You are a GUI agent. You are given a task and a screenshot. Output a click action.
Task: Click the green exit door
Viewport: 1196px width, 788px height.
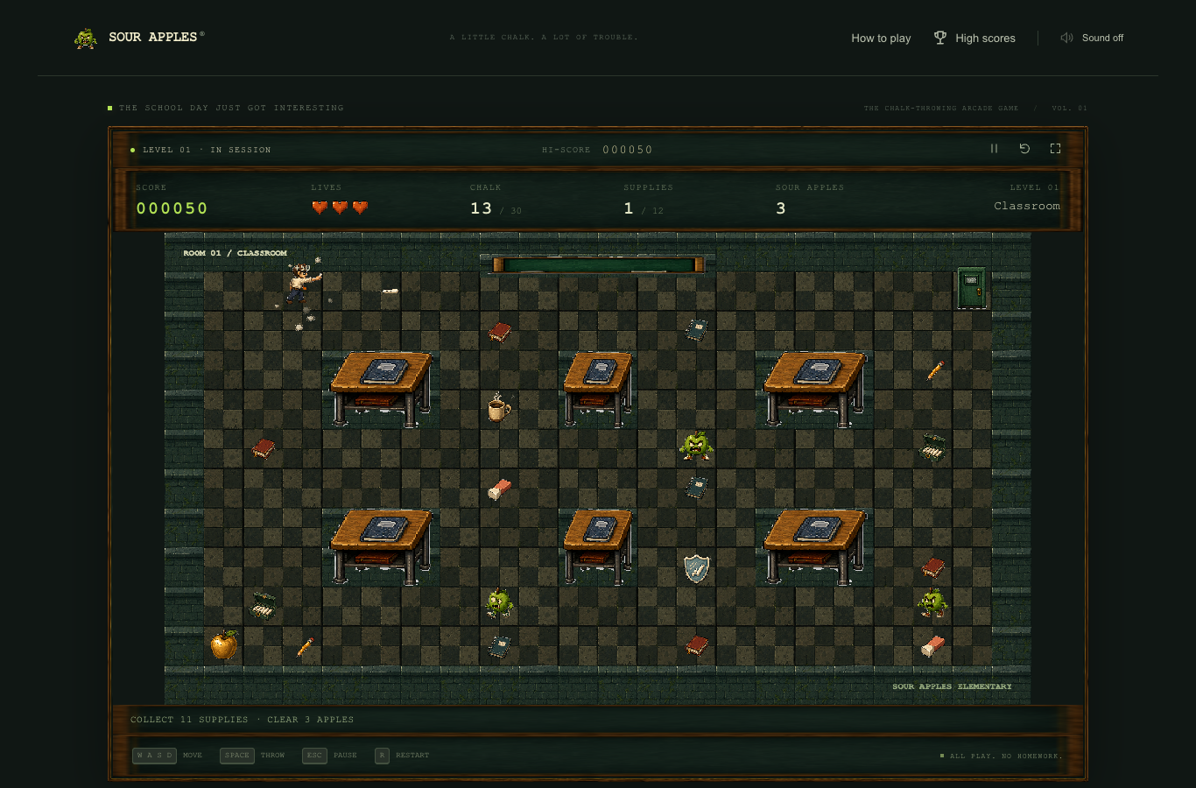coord(971,288)
